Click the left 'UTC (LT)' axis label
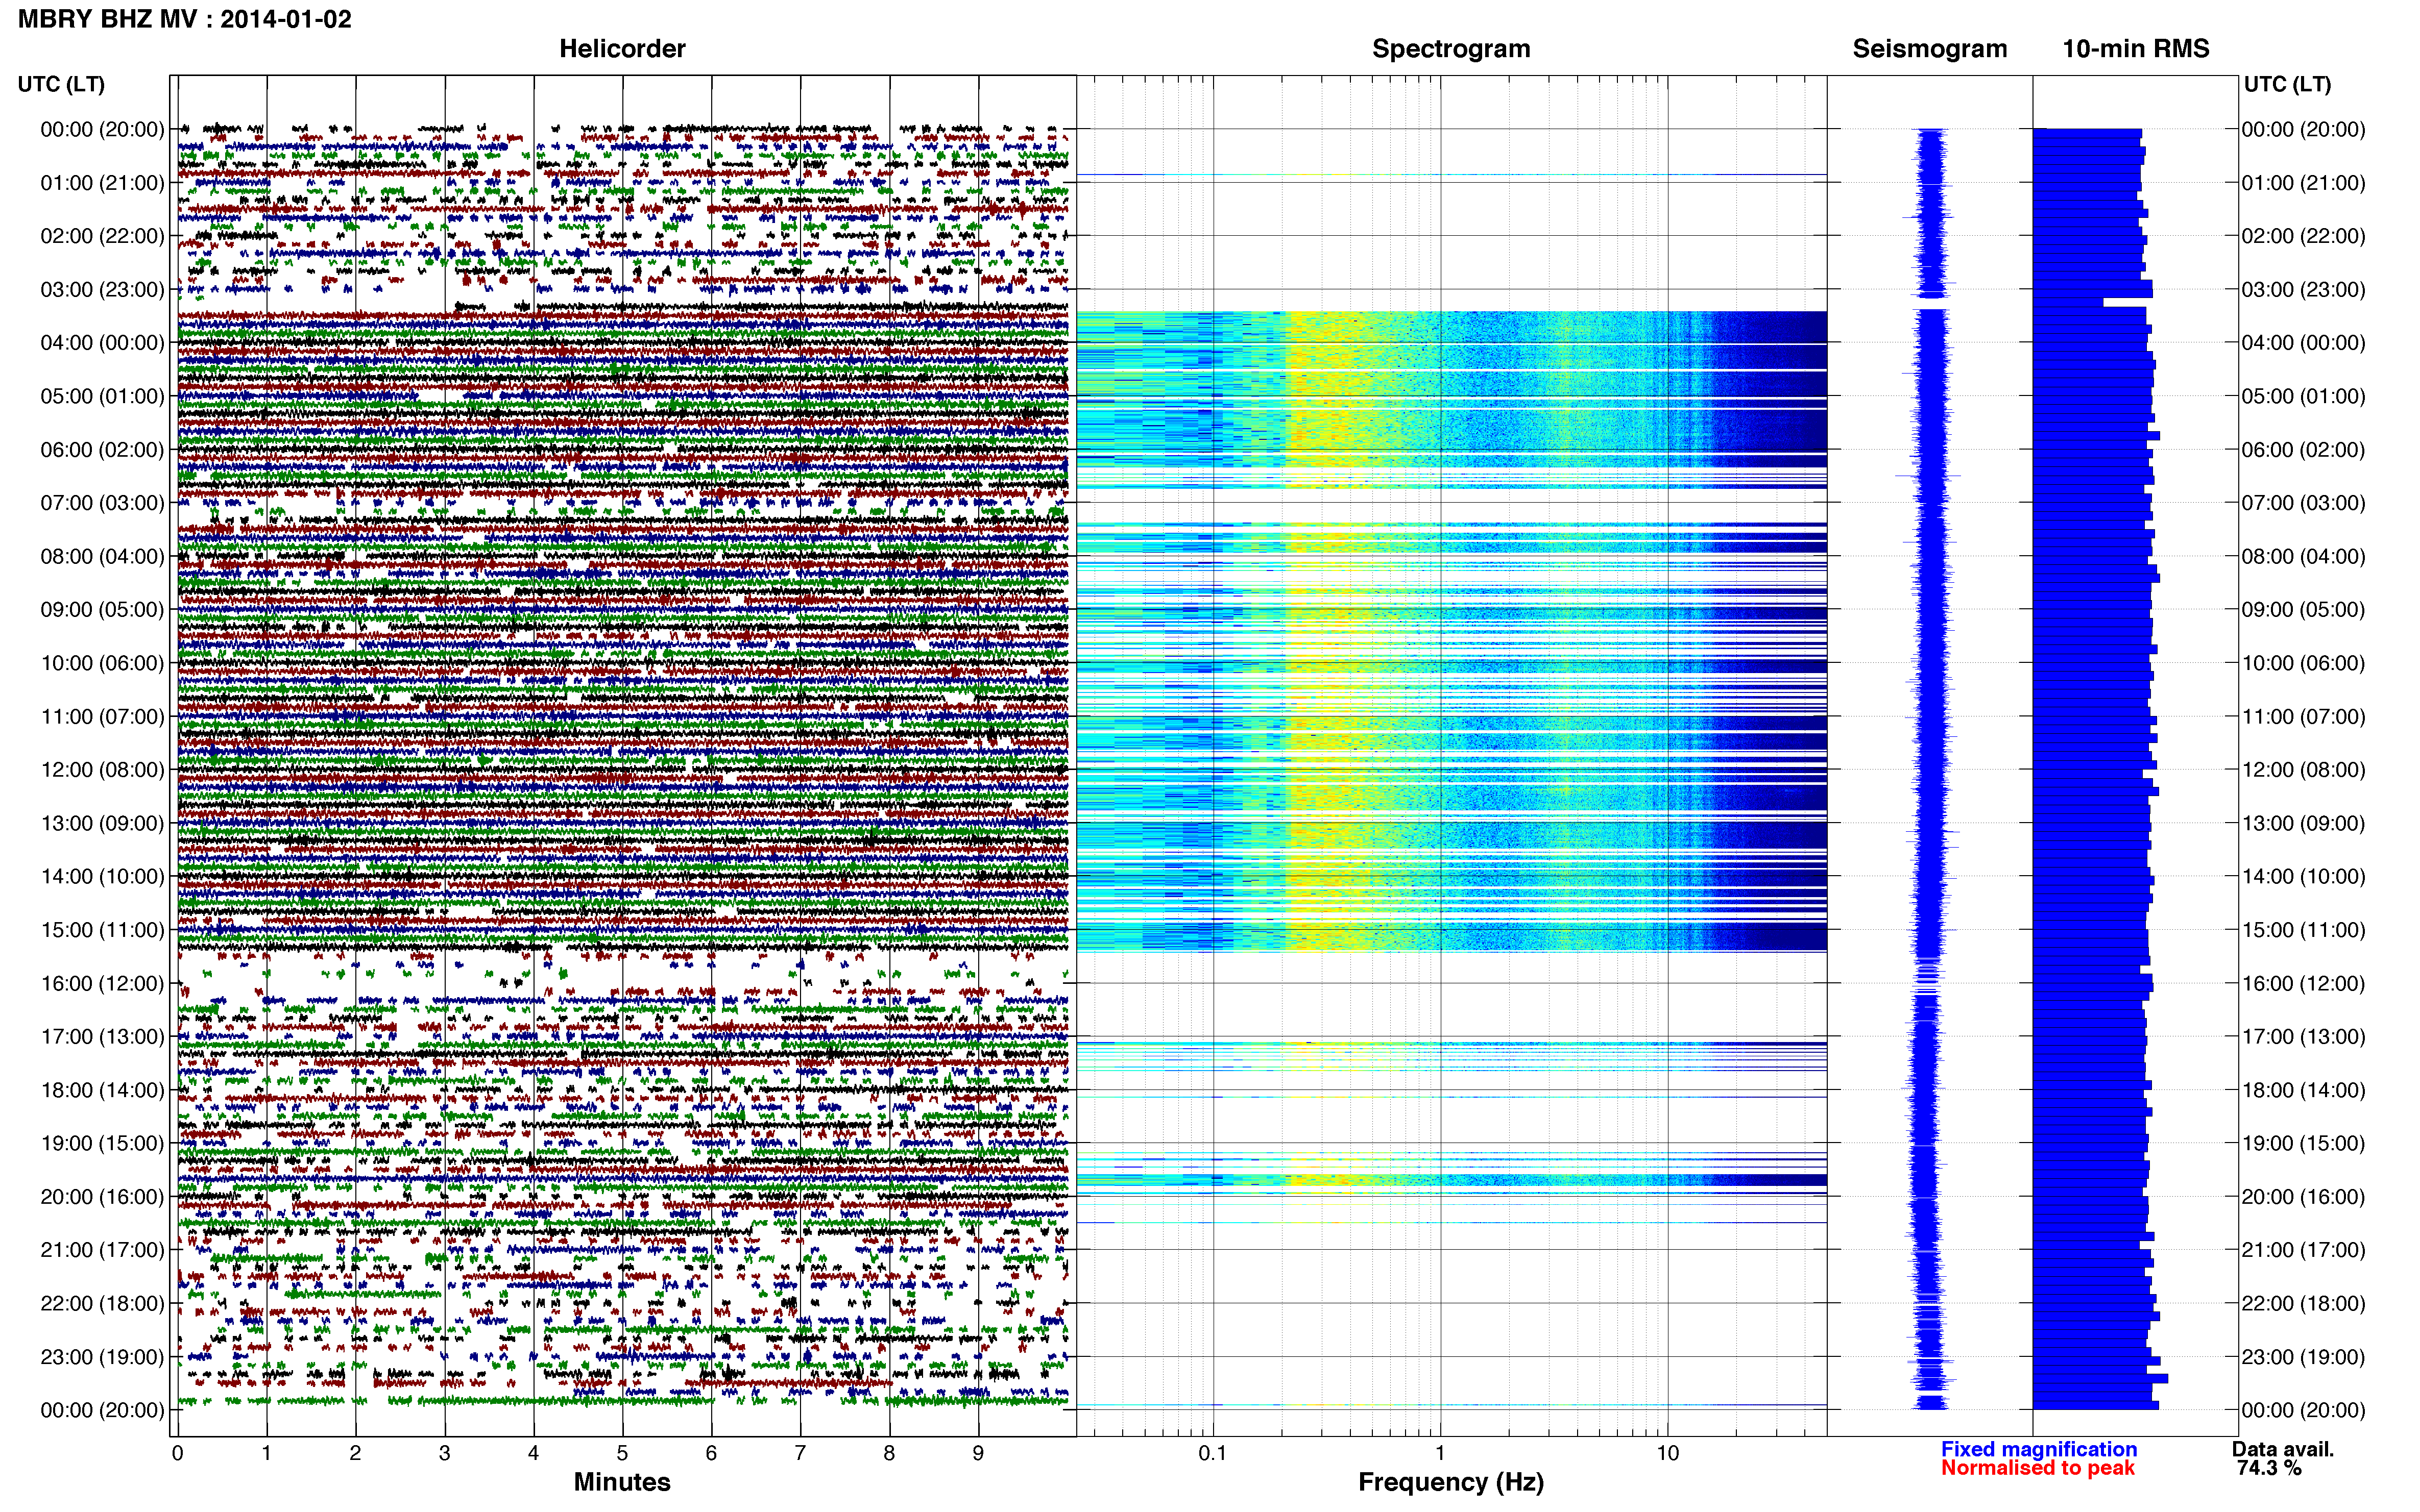 click(61, 84)
